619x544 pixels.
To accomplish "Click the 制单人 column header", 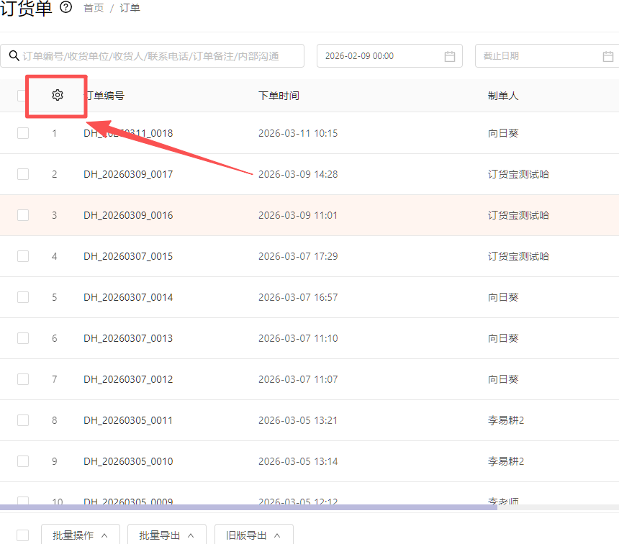I will pos(503,96).
